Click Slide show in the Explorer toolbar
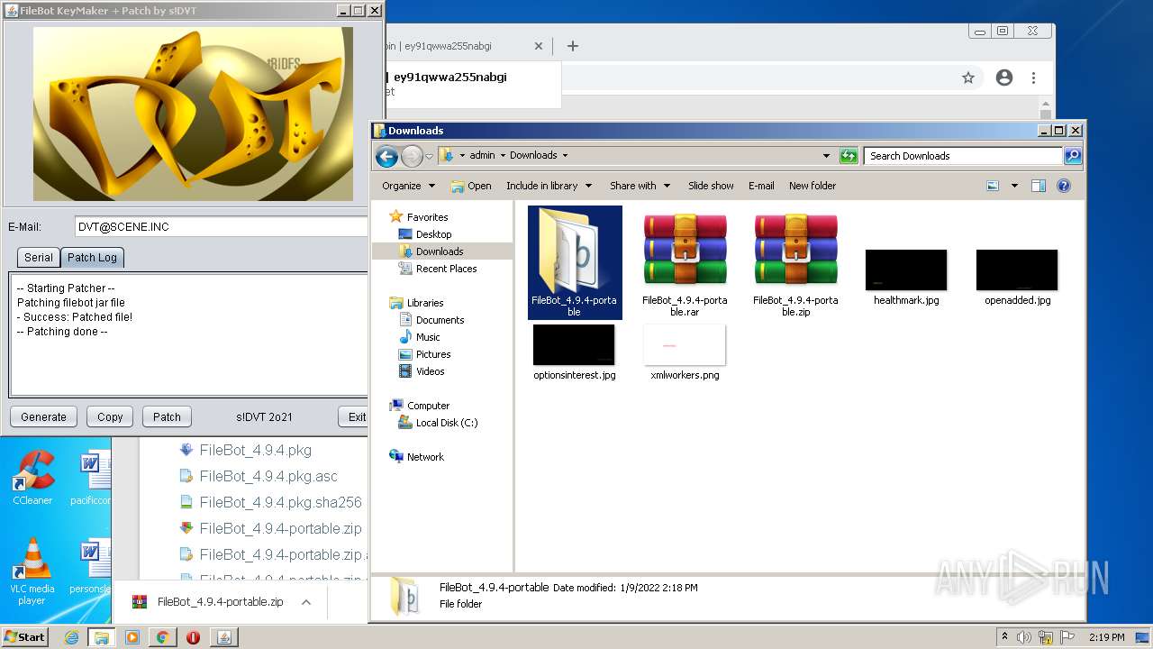1153x649 pixels. (711, 186)
